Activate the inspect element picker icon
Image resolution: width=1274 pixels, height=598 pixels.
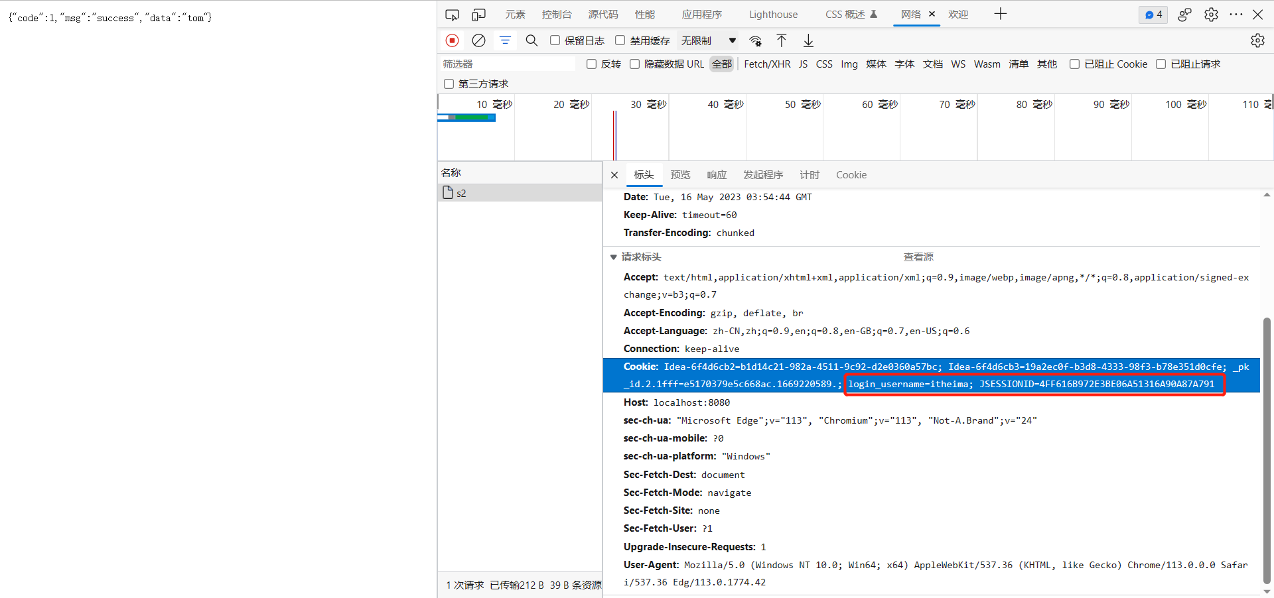[x=452, y=15]
